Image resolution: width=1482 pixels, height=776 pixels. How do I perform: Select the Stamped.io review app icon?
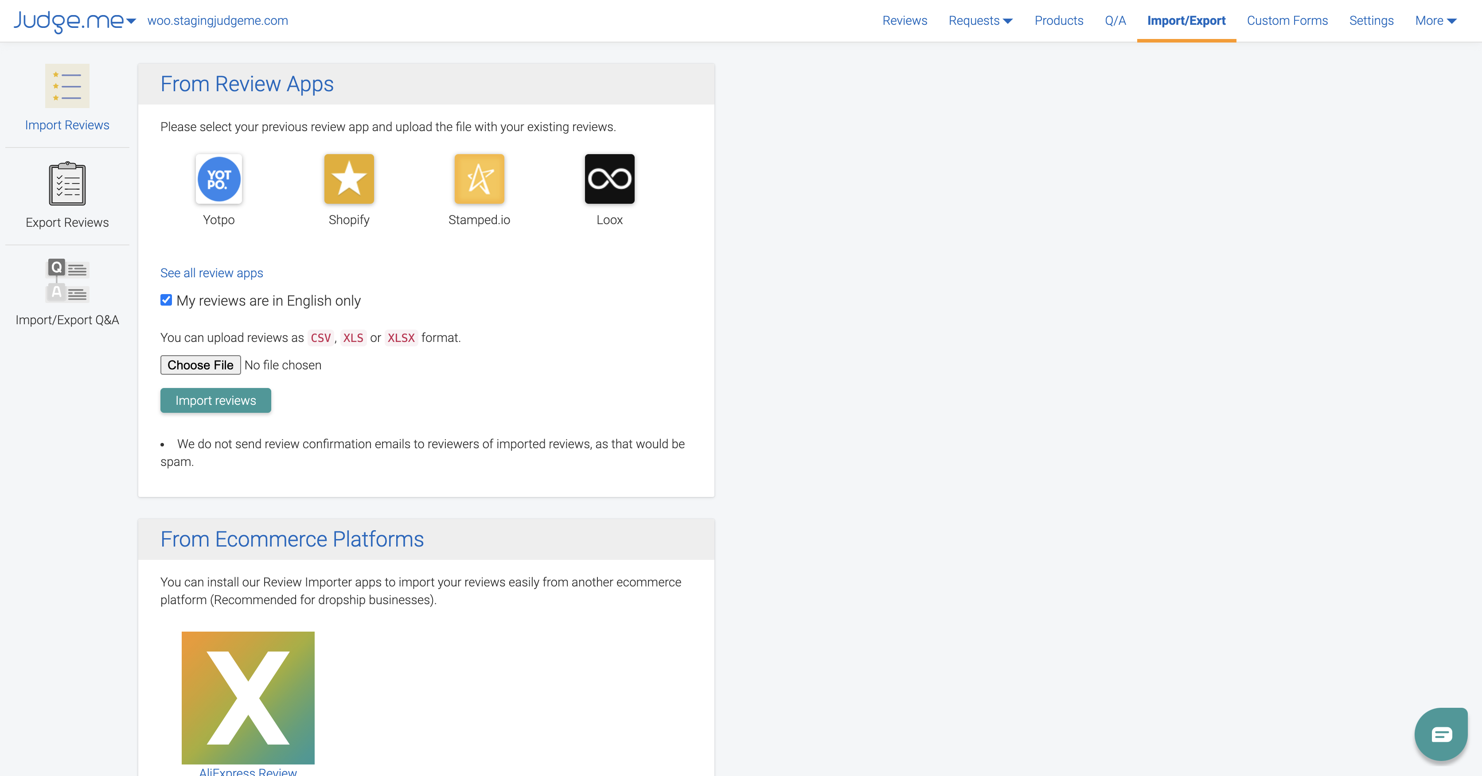coord(479,179)
